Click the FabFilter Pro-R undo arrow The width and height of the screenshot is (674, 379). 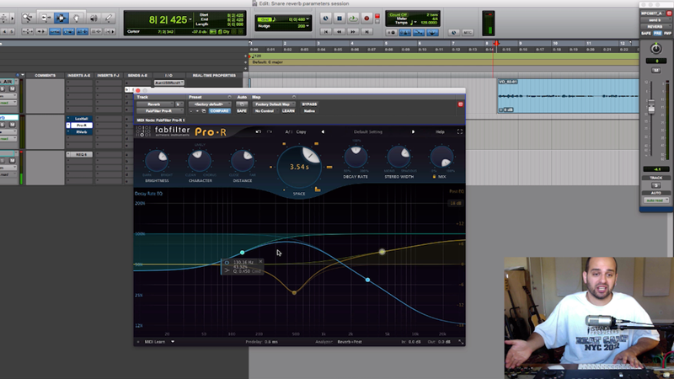pyautogui.click(x=258, y=132)
